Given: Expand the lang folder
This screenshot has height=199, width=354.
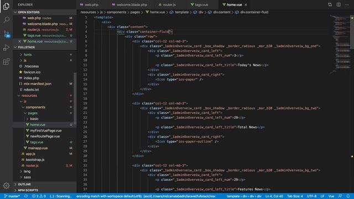Looking at the screenshot, I should (x=45, y=171).
